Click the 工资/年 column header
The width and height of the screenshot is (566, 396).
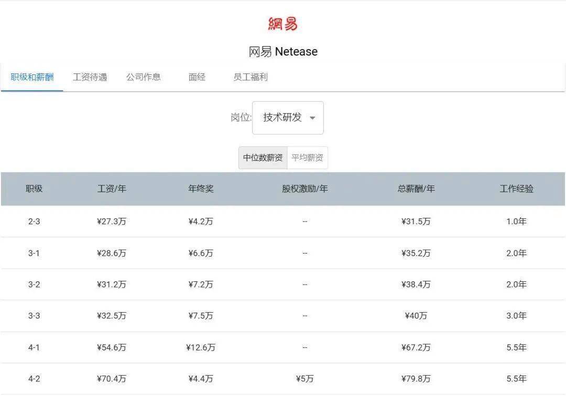tap(112, 189)
